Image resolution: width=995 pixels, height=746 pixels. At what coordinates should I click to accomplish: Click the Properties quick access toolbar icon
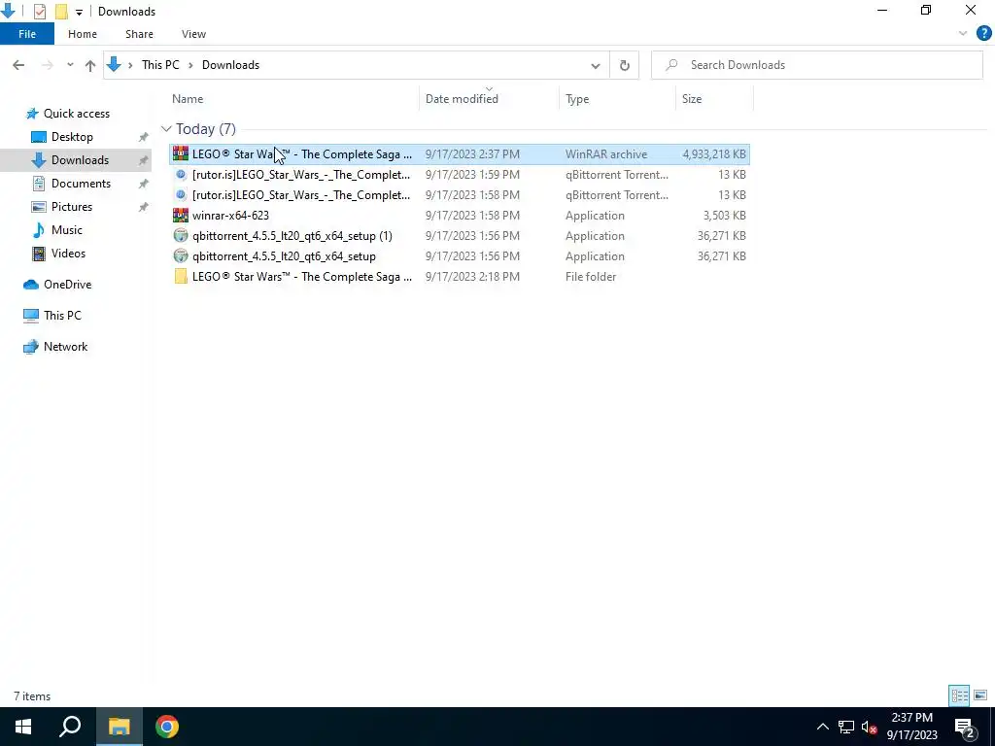coord(39,12)
